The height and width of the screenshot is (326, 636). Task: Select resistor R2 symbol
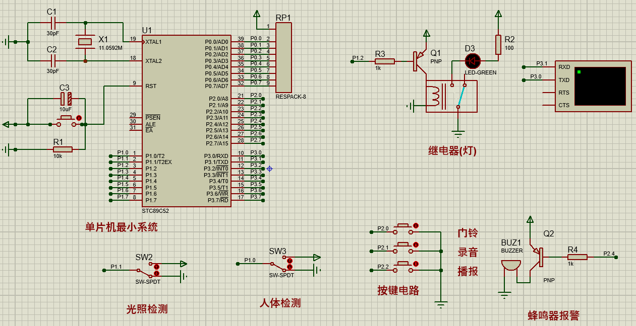pos(498,44)
